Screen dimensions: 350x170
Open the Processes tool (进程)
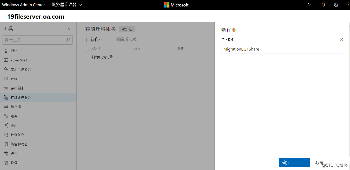click(38, 153)
